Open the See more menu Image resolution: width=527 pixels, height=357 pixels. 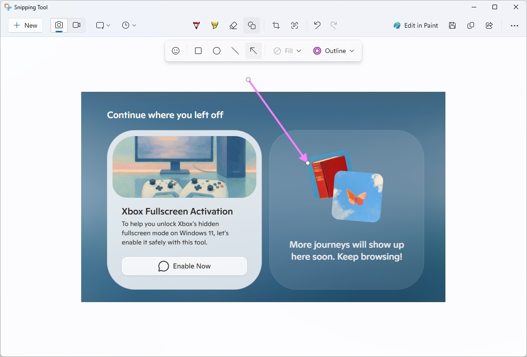pos(515,25)
